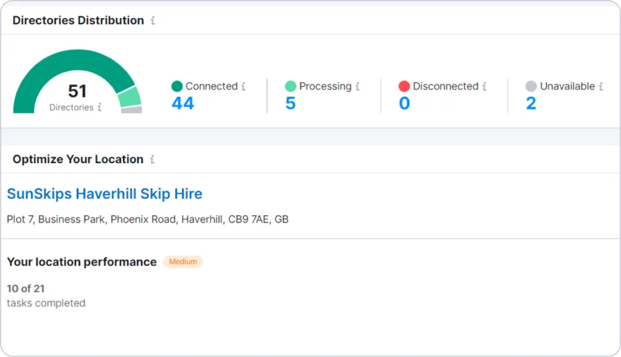Open the 5 processing directories count

[291, 103]
